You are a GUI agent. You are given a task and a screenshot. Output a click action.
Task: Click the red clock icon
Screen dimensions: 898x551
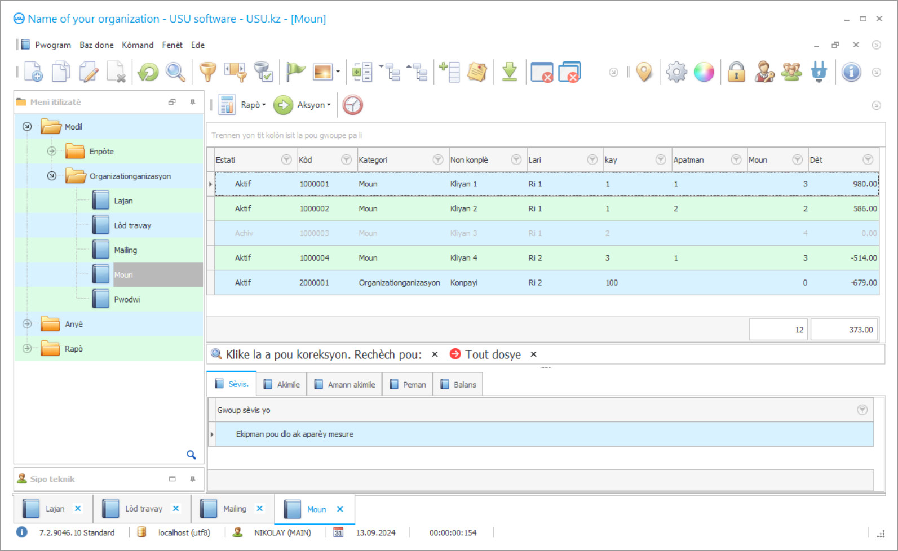353,105
